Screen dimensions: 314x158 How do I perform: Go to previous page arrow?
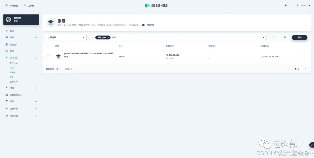pyautogui.click(x=289, y=69)
